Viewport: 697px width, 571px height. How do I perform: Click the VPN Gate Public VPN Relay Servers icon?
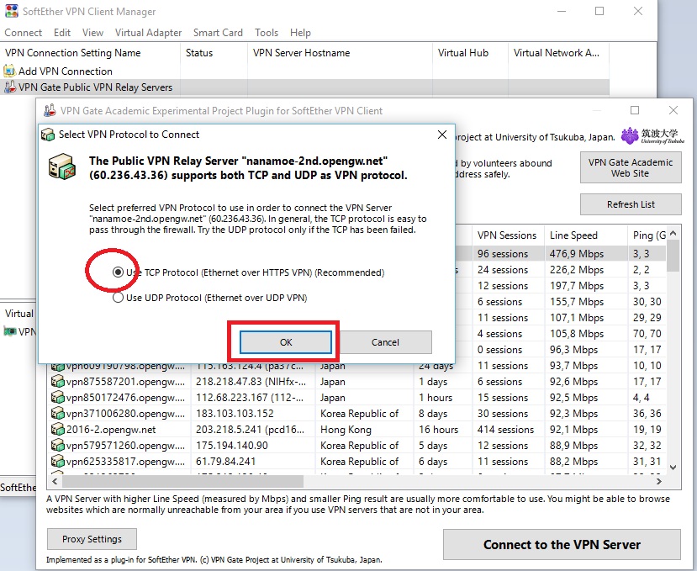[12, 87]
